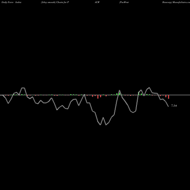The height and width of the screenshot is (190, 190).
Task: Click the '7.54' value label
Action: coord(174,106)
